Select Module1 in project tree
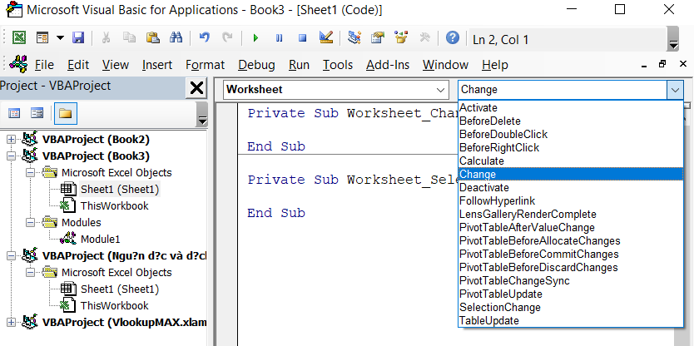 tap(100, 240)
